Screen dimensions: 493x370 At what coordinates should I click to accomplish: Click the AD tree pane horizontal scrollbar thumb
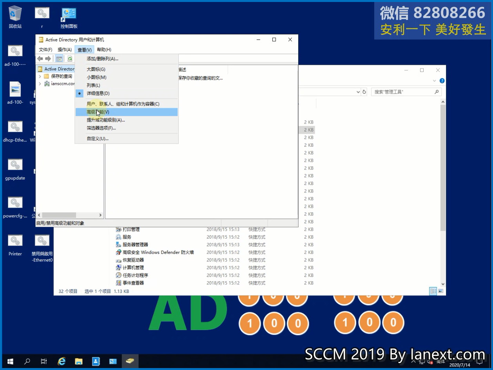click(59, 215)
